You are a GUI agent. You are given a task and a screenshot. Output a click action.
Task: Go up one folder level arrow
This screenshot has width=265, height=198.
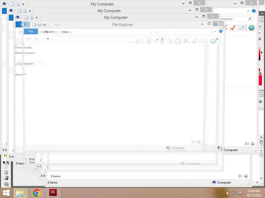pos(48,39)
